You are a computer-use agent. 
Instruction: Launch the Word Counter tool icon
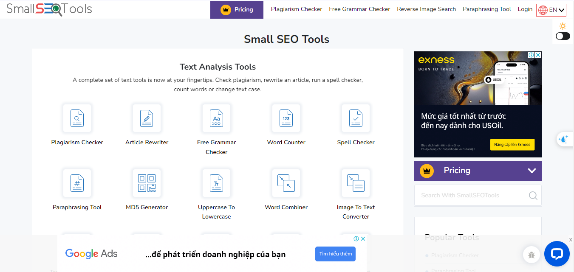pos(286,118)
